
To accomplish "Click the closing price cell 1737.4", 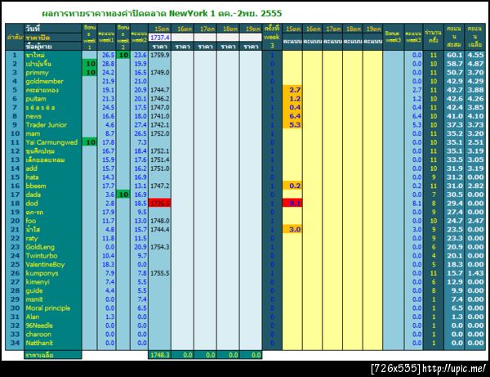I will pyautogui.click(x=160, y=38).
